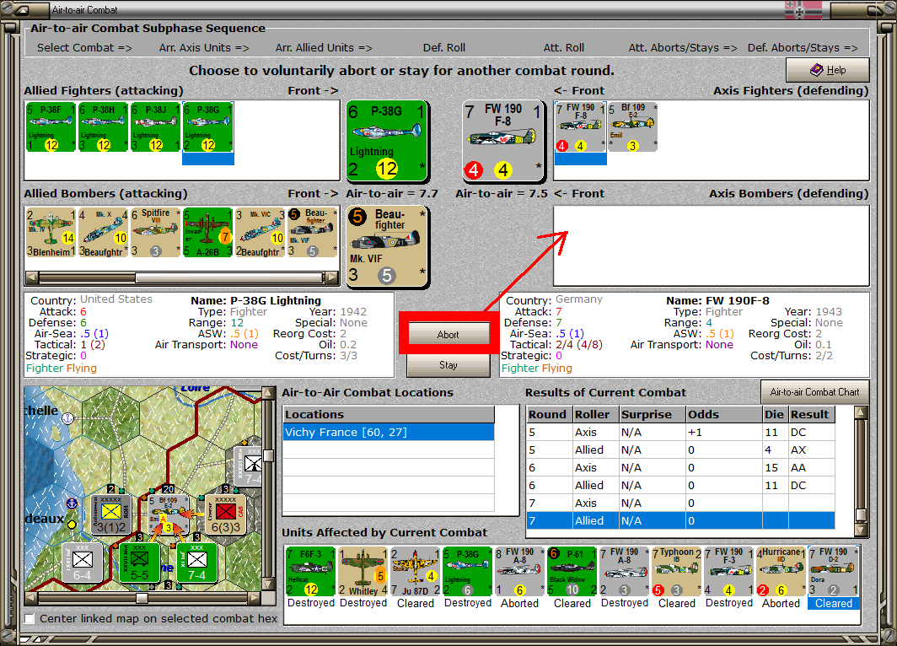The height and width of the screenshot is (646, 897).
Task: Open the Help window
Action: (827, 70)
